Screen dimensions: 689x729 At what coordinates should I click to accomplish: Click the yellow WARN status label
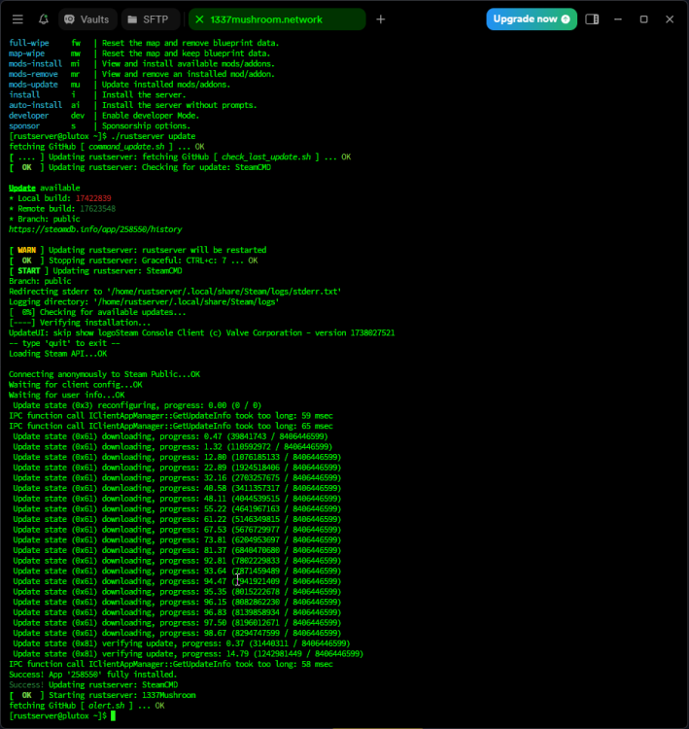pos(26,250)
